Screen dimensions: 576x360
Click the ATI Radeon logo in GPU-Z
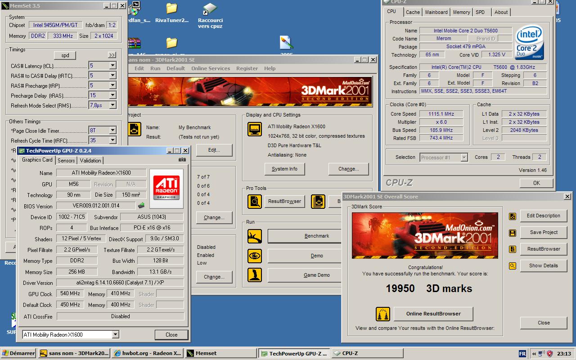pyautogui.click(x=166, y=189)
